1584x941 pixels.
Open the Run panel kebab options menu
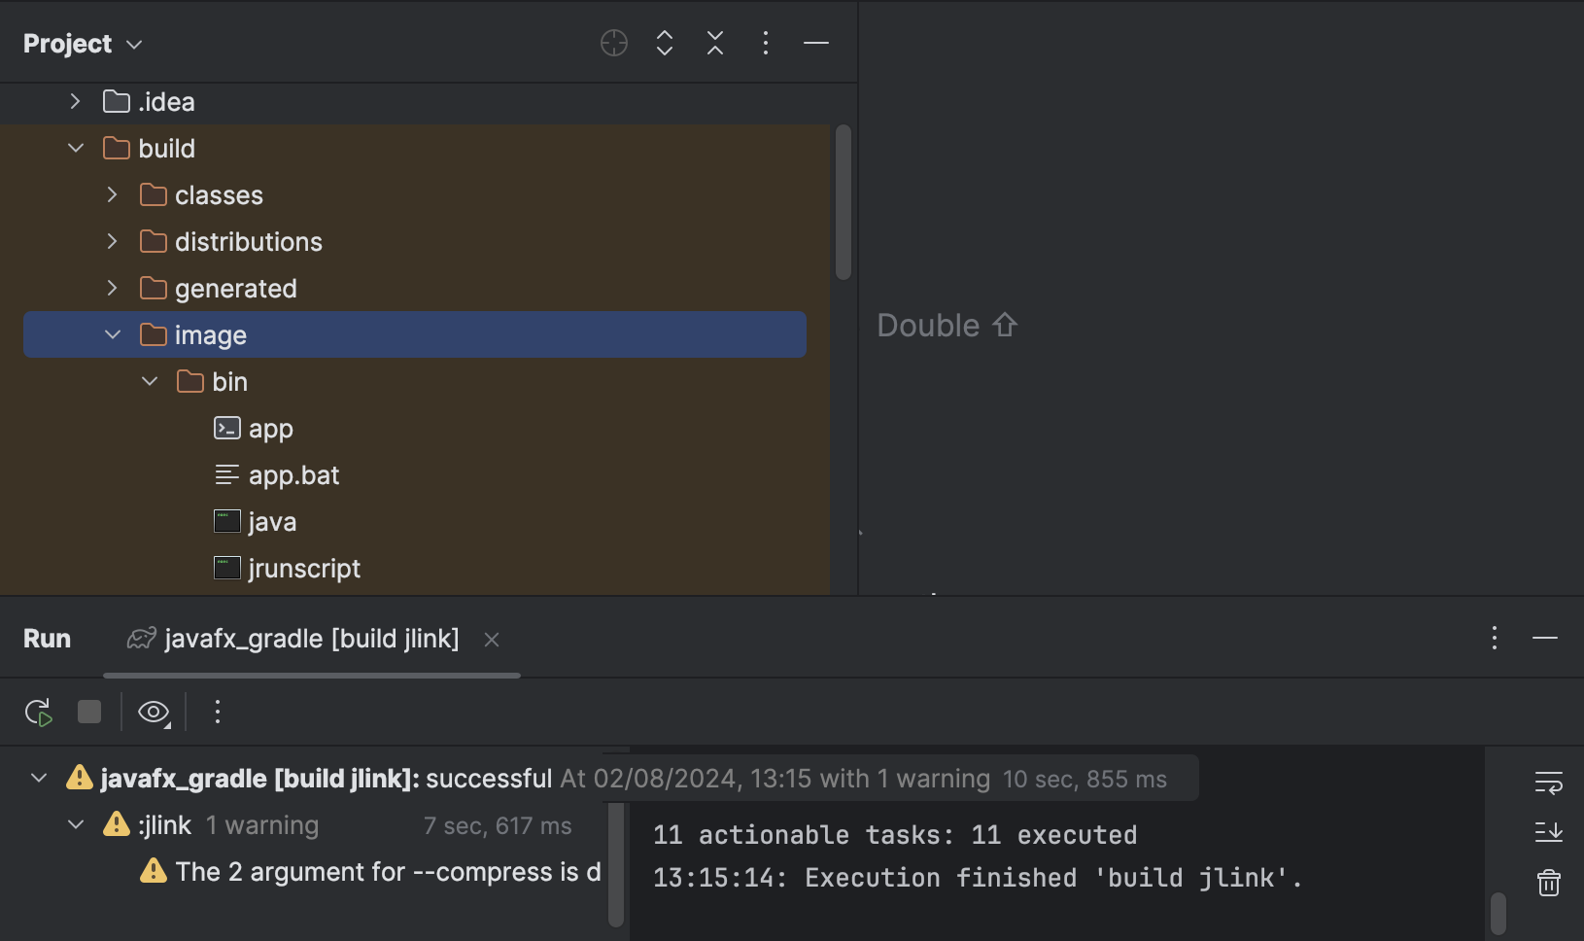pos(1494,638)
